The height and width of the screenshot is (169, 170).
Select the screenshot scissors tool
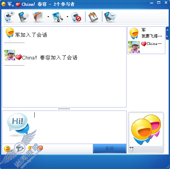[58, 17]
